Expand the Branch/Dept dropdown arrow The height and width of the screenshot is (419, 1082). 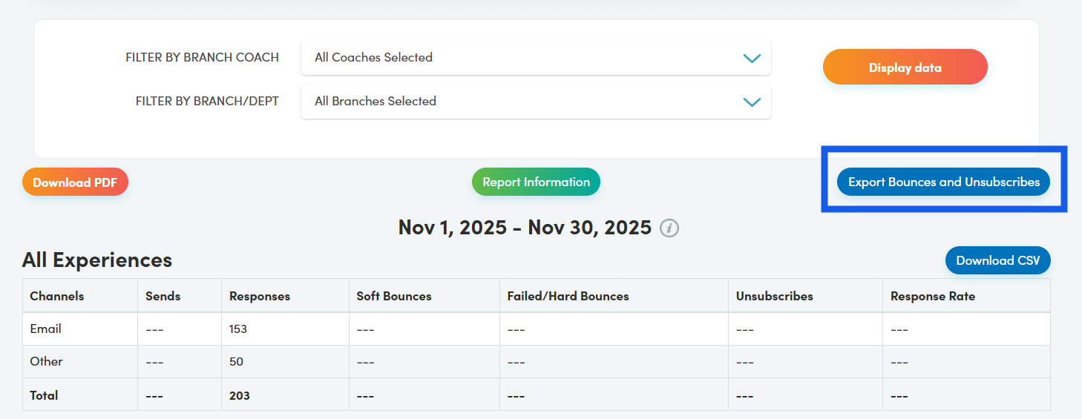[752, 102]
